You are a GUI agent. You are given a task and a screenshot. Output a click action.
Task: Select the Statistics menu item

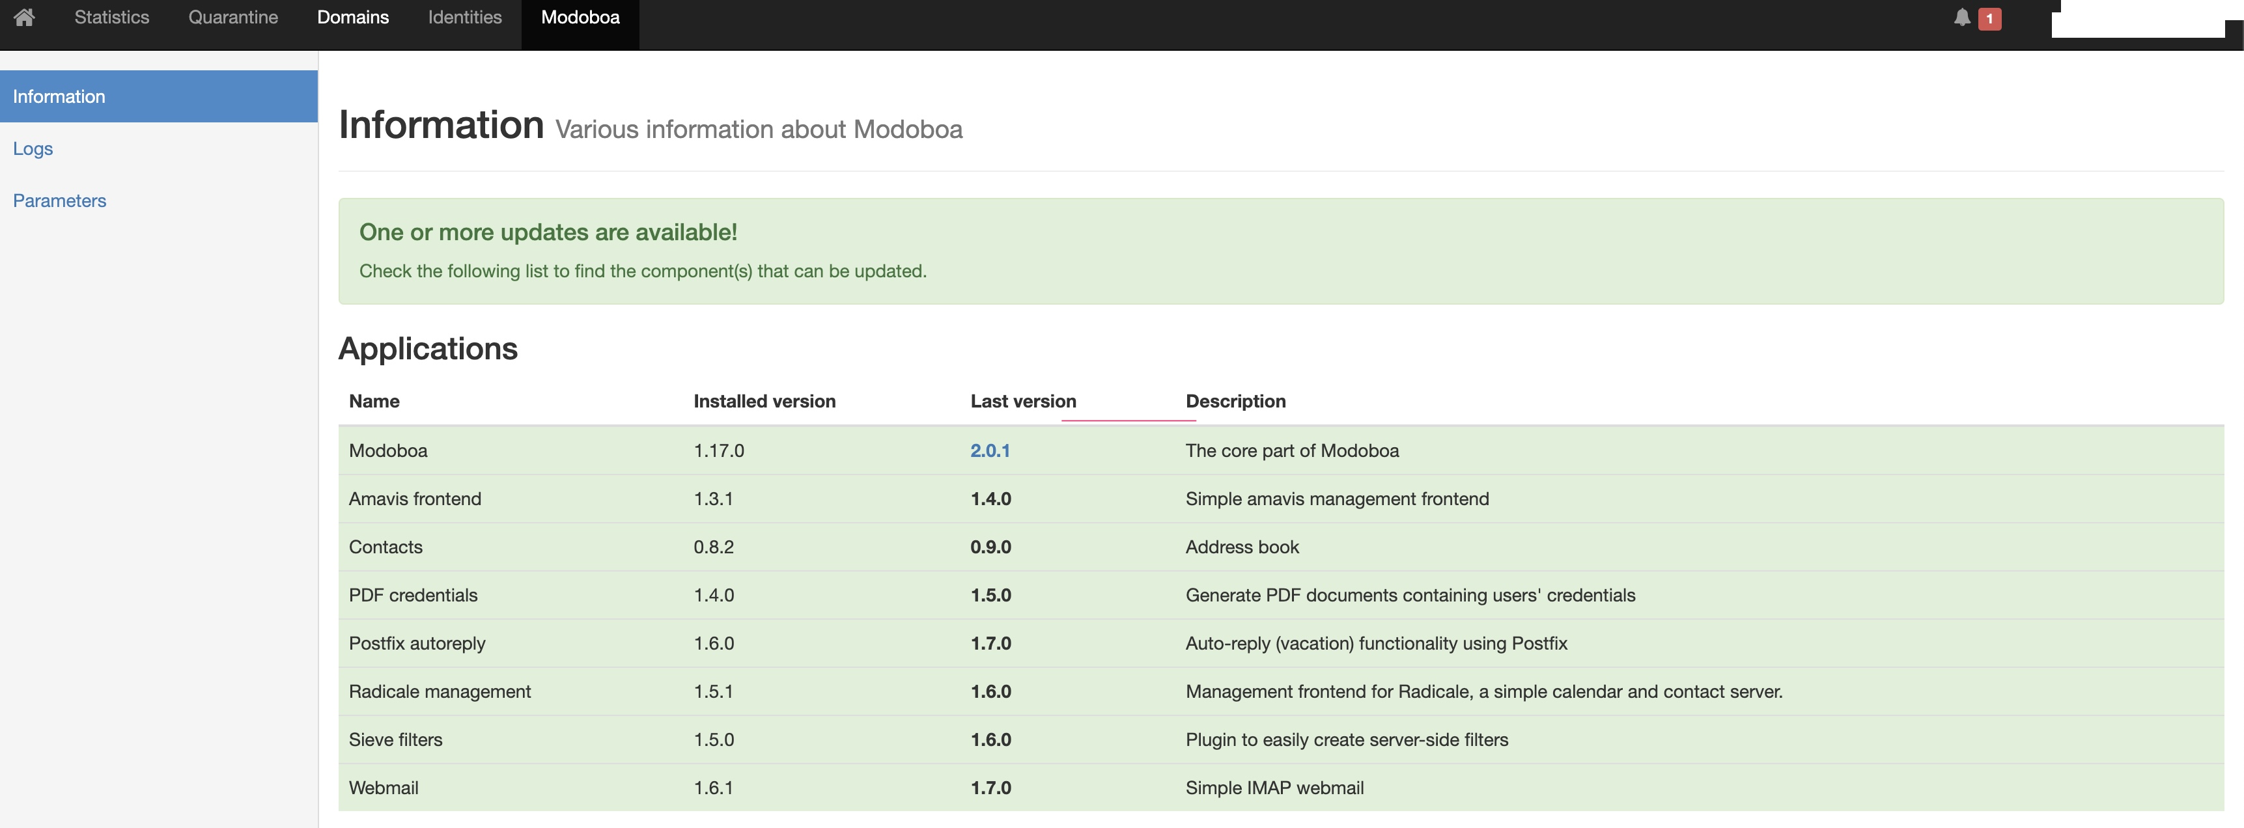(111, 16)
